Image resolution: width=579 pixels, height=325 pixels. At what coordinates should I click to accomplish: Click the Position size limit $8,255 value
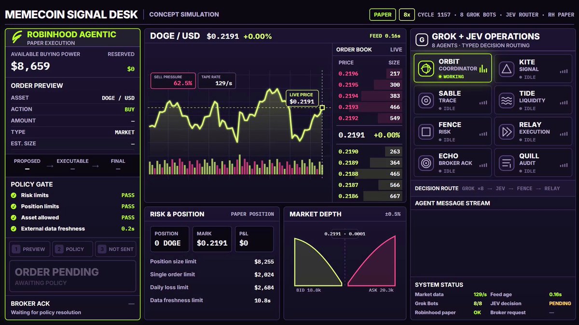point(264,261)
